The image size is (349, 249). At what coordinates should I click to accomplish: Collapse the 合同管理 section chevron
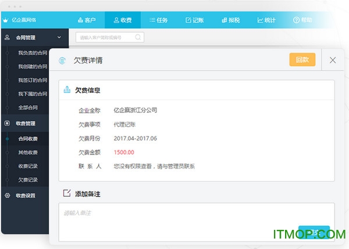click(x=59, y=37)
